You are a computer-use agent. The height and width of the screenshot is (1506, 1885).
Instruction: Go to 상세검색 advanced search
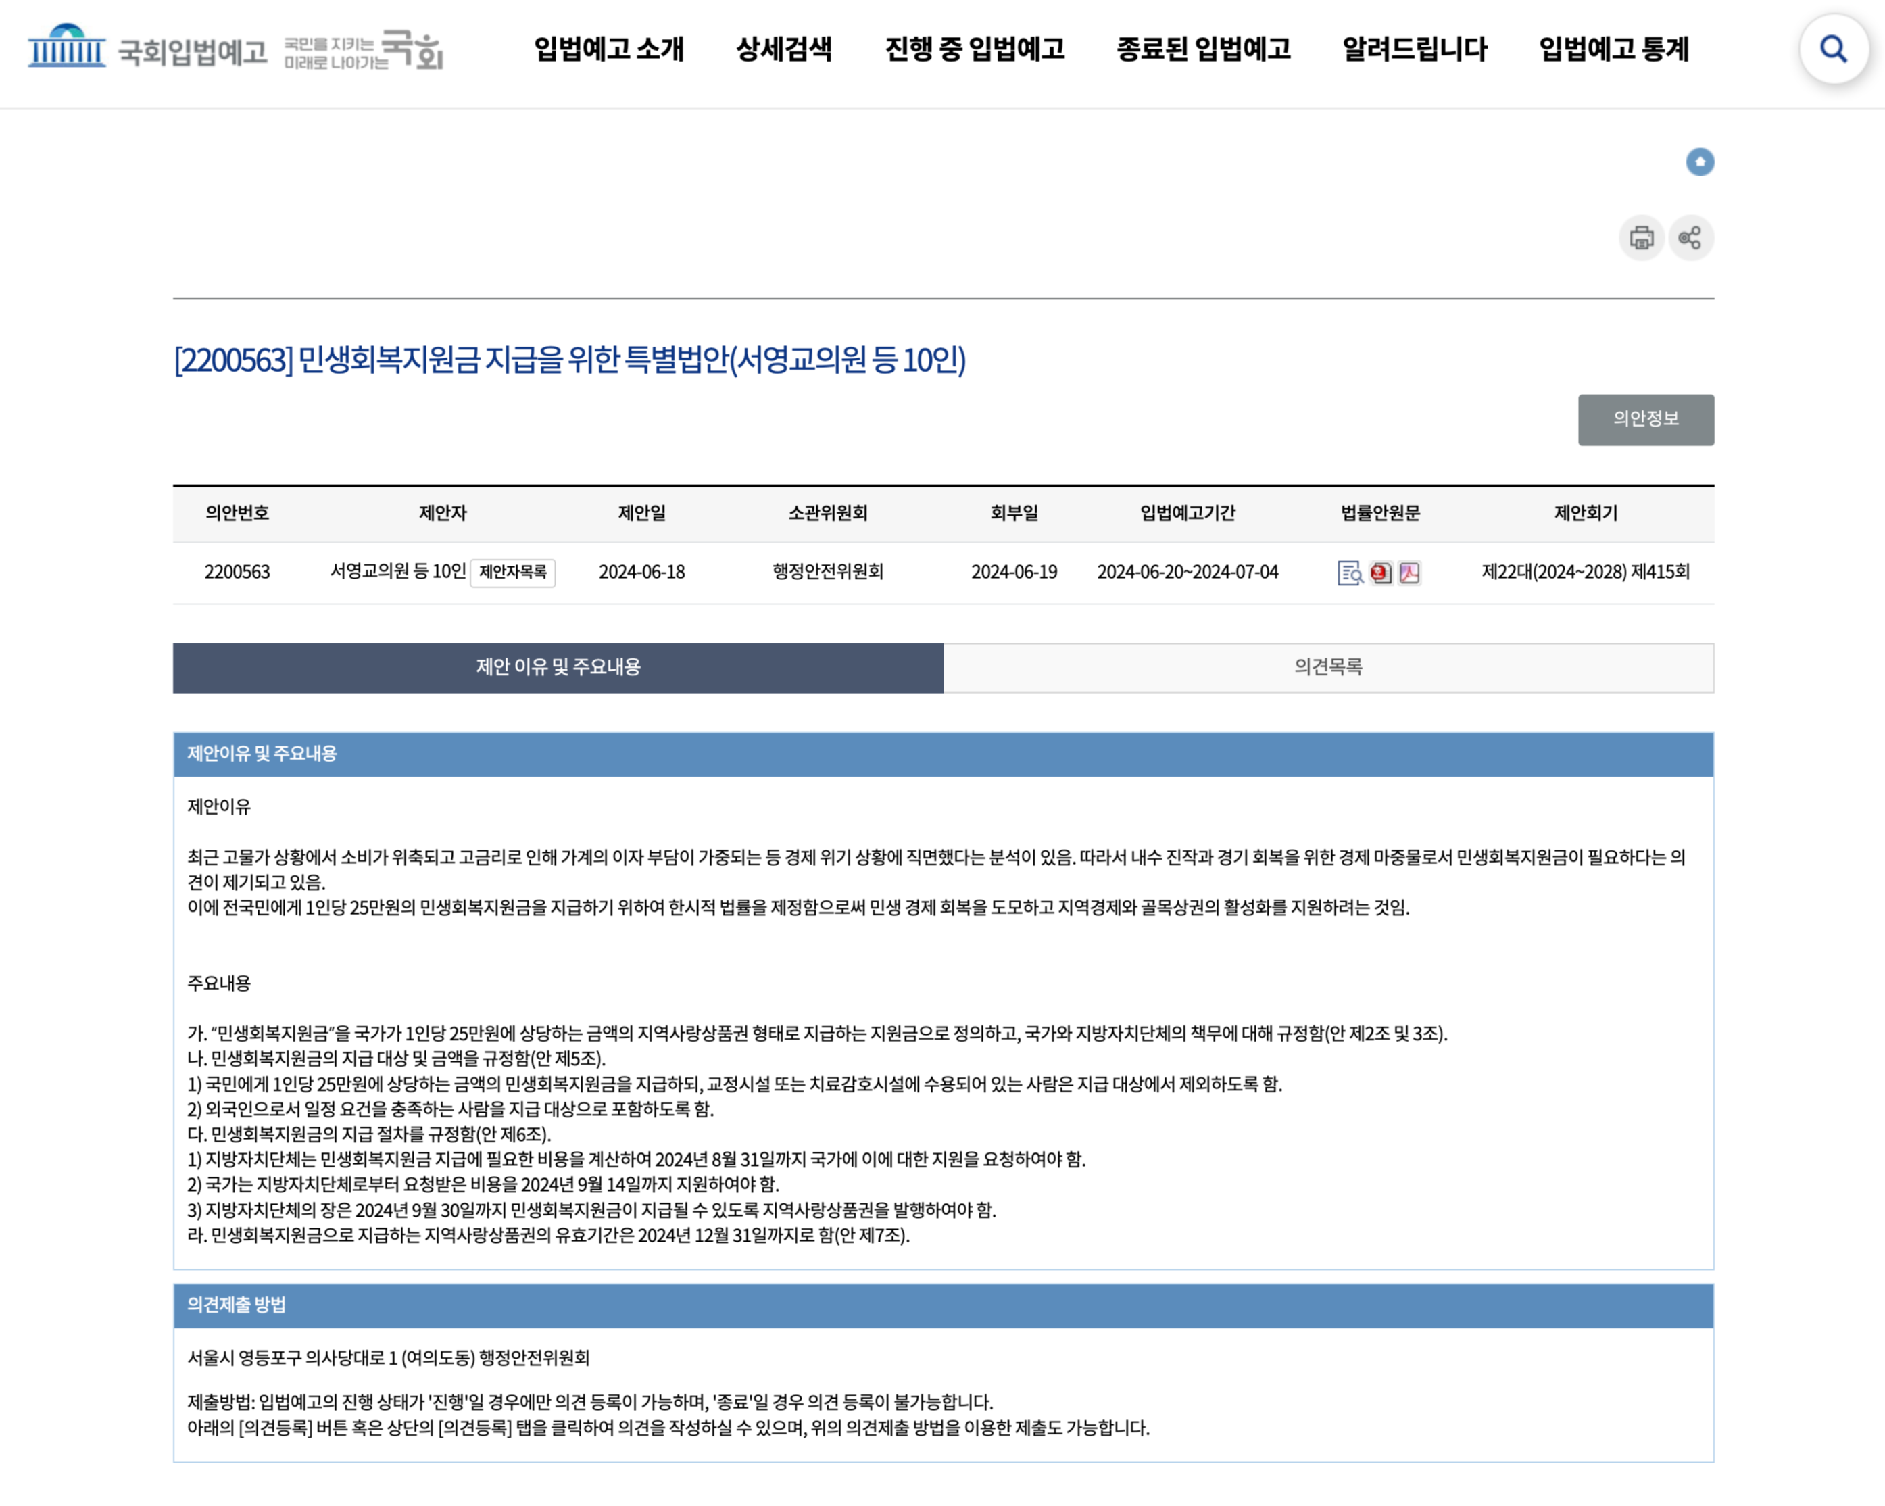tap(784, 50)
